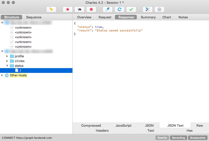Select the third <unknown> entry
209x141 pixels.
[23, 37]
